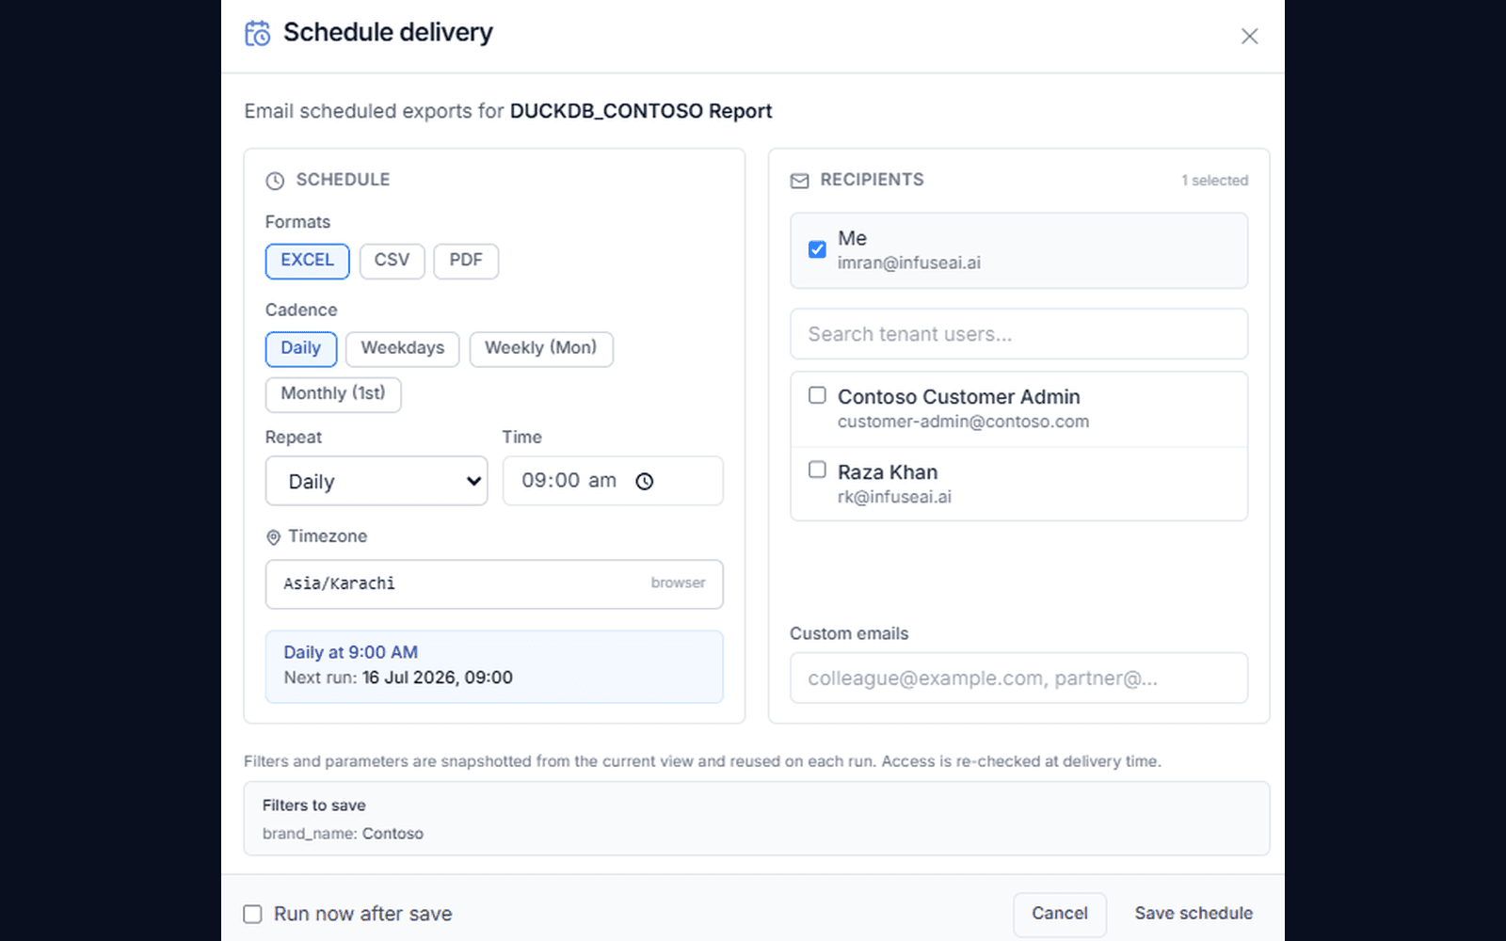Pick the PDF format option
Viewport: 1506px width, 941px height.
(x=466, y=261)
